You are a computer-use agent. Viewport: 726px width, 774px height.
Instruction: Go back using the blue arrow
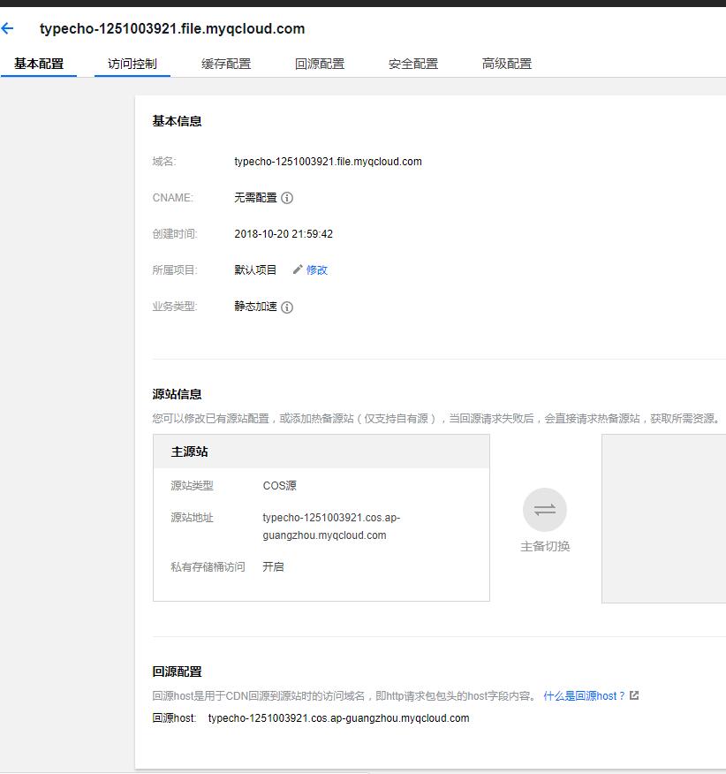8,29
